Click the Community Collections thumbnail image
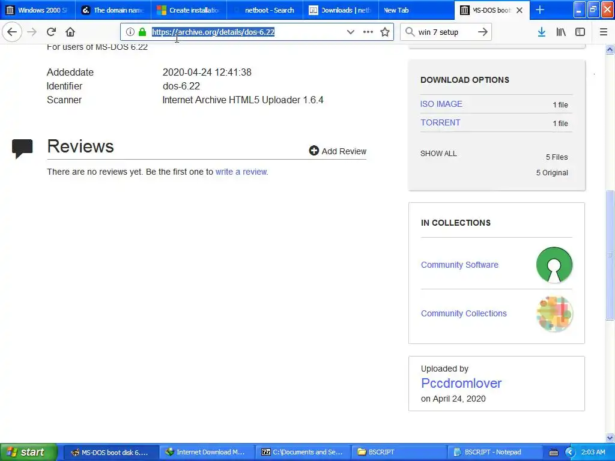The height and width of the screenshot is (461, 615). [x=554, y=313]
